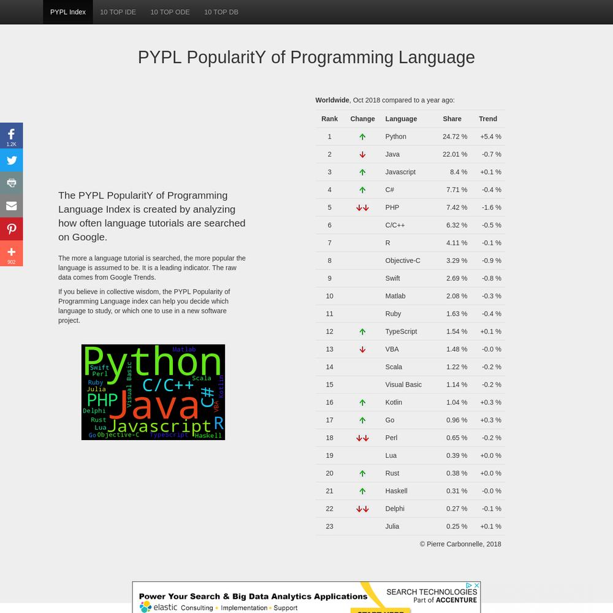Screen dimensions: 613x613
Task: Click up arrow in Haskell row
Action: (362, 491)
